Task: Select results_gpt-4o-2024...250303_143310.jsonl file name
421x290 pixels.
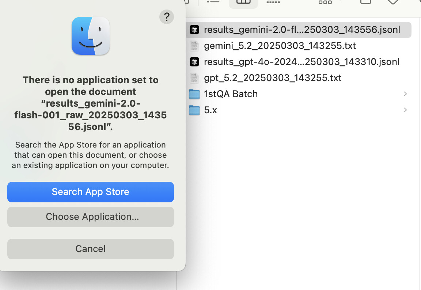Action: (301, 62)
